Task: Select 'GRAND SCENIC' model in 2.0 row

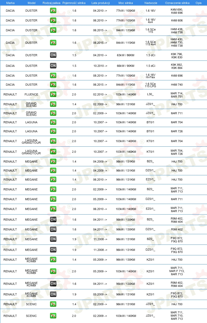Action: [31, 113]
